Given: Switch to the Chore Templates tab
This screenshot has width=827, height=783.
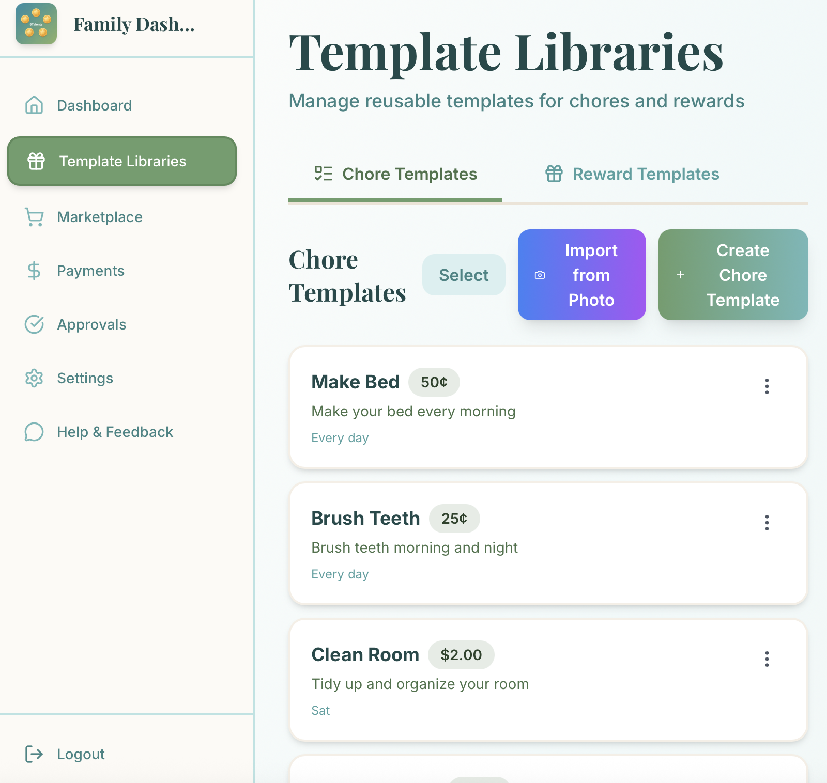Looking at the screenshot, I should (395, 174).
